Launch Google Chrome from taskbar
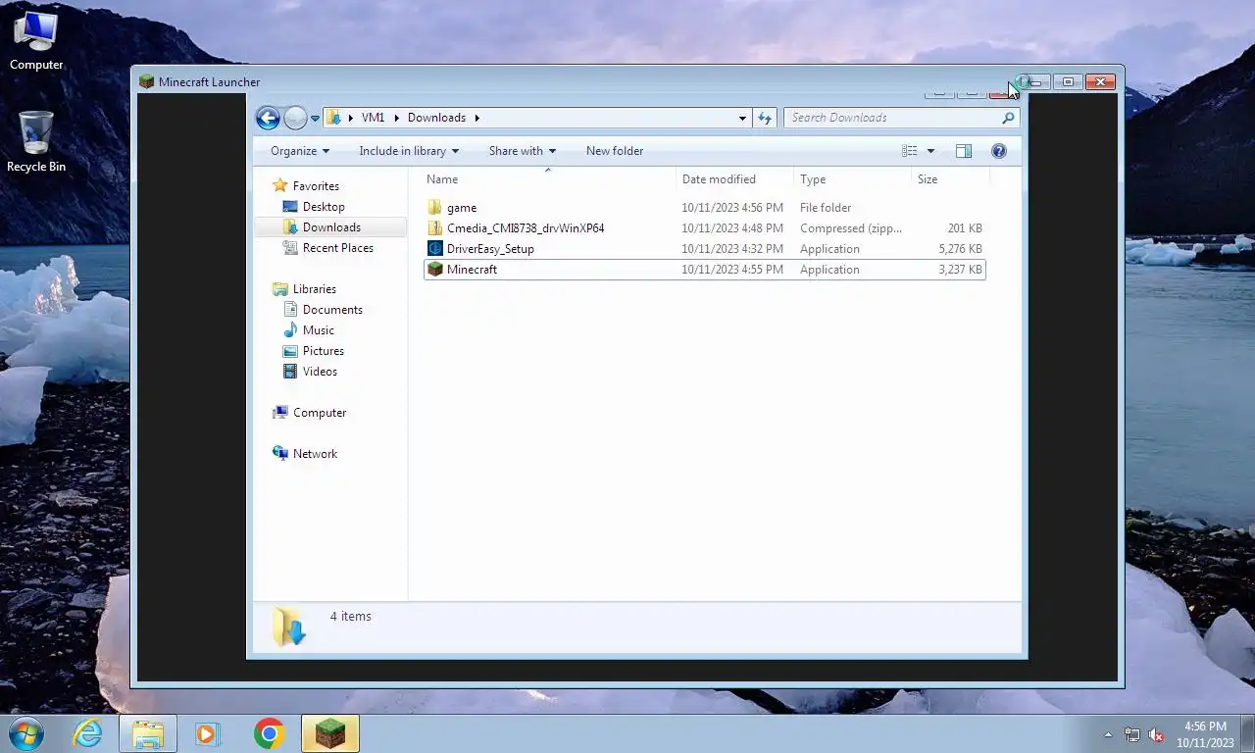The image size is (1255, 753). tap(269, 733)
